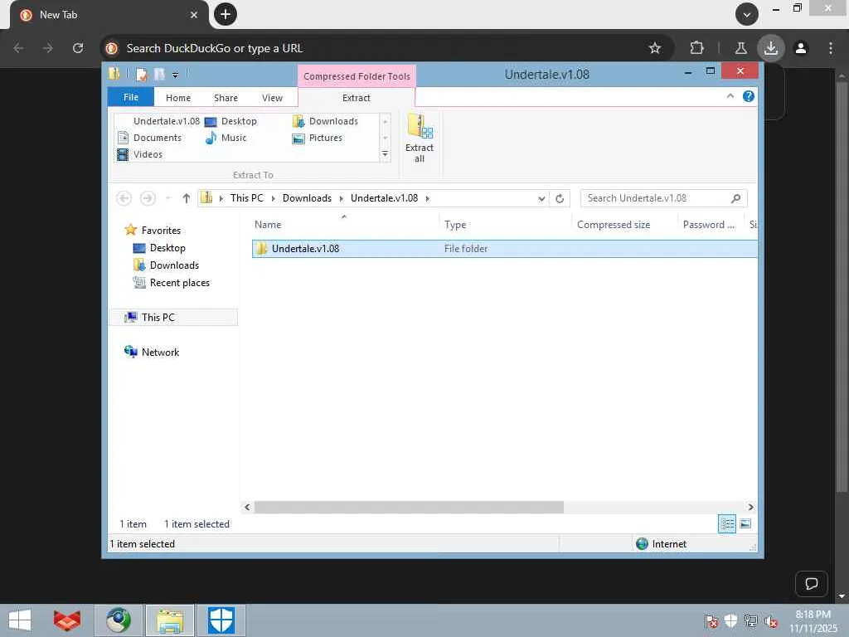
Task: Choose Documents as extract destination in ribbon
Action: point(149,138)
